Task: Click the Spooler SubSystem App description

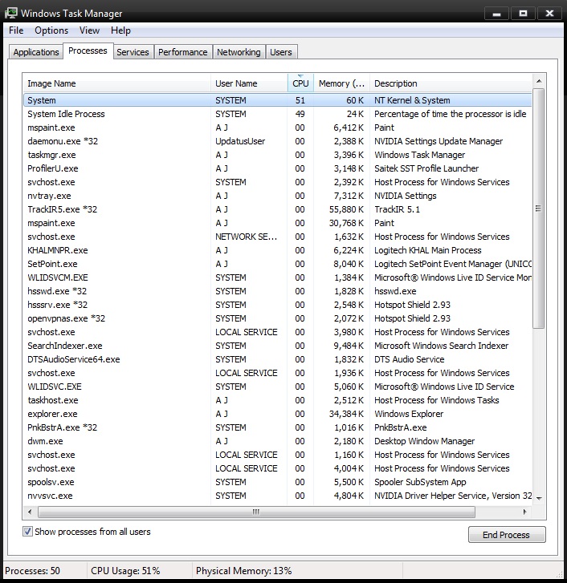Action: pyautogui.click(x=420, y=482)
